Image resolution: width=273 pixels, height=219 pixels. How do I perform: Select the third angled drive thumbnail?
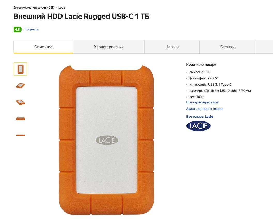[20, 102]
